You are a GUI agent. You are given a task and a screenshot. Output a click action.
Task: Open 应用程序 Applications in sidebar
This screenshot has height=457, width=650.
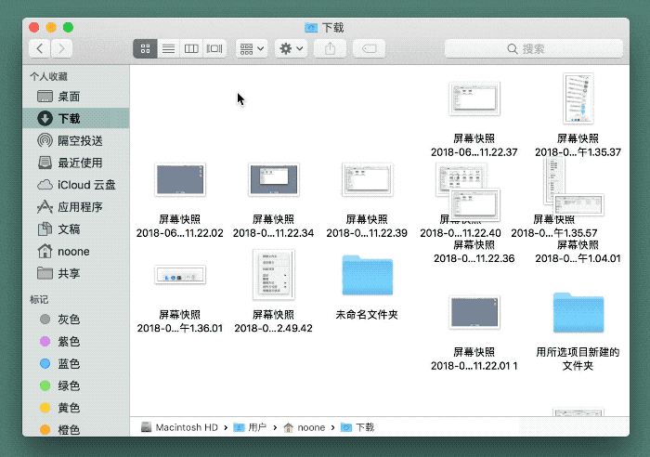click(x=80, y=207)
